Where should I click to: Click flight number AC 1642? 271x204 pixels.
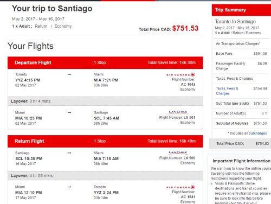(x=188, y=84)
